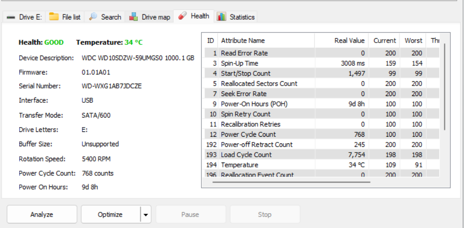This screenshot has width=464, height=228.
Task: Click the Drive map blocks icon
Action: [134, 17]
